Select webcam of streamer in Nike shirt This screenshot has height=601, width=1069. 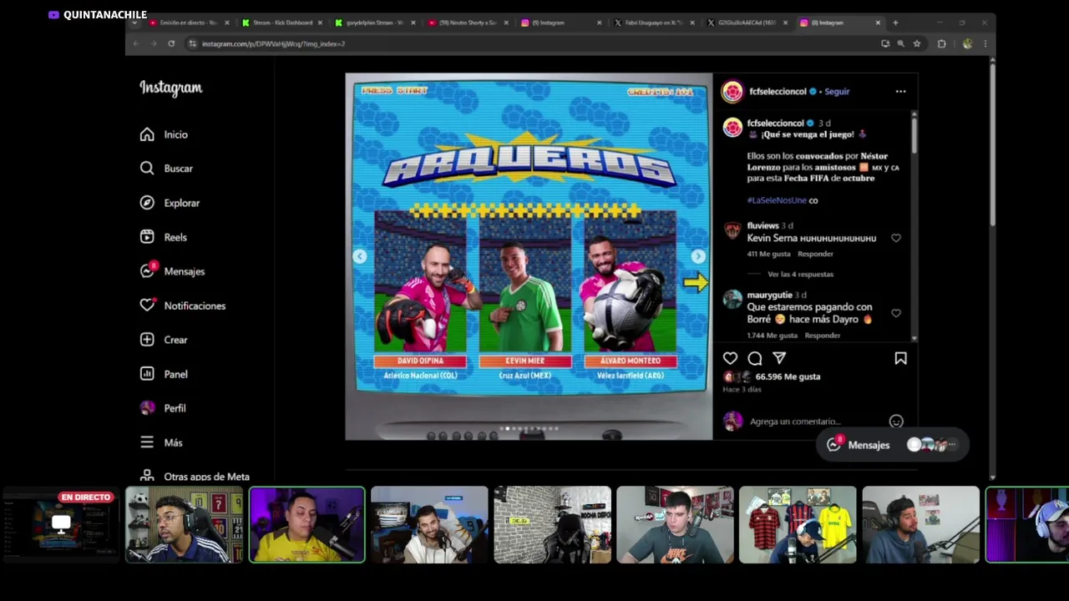(675, 524)
